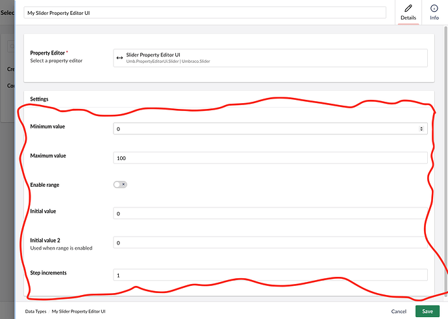Switch to the Info tab
Viewport: 448px width, 319px height.
click(x=434, y=12)
